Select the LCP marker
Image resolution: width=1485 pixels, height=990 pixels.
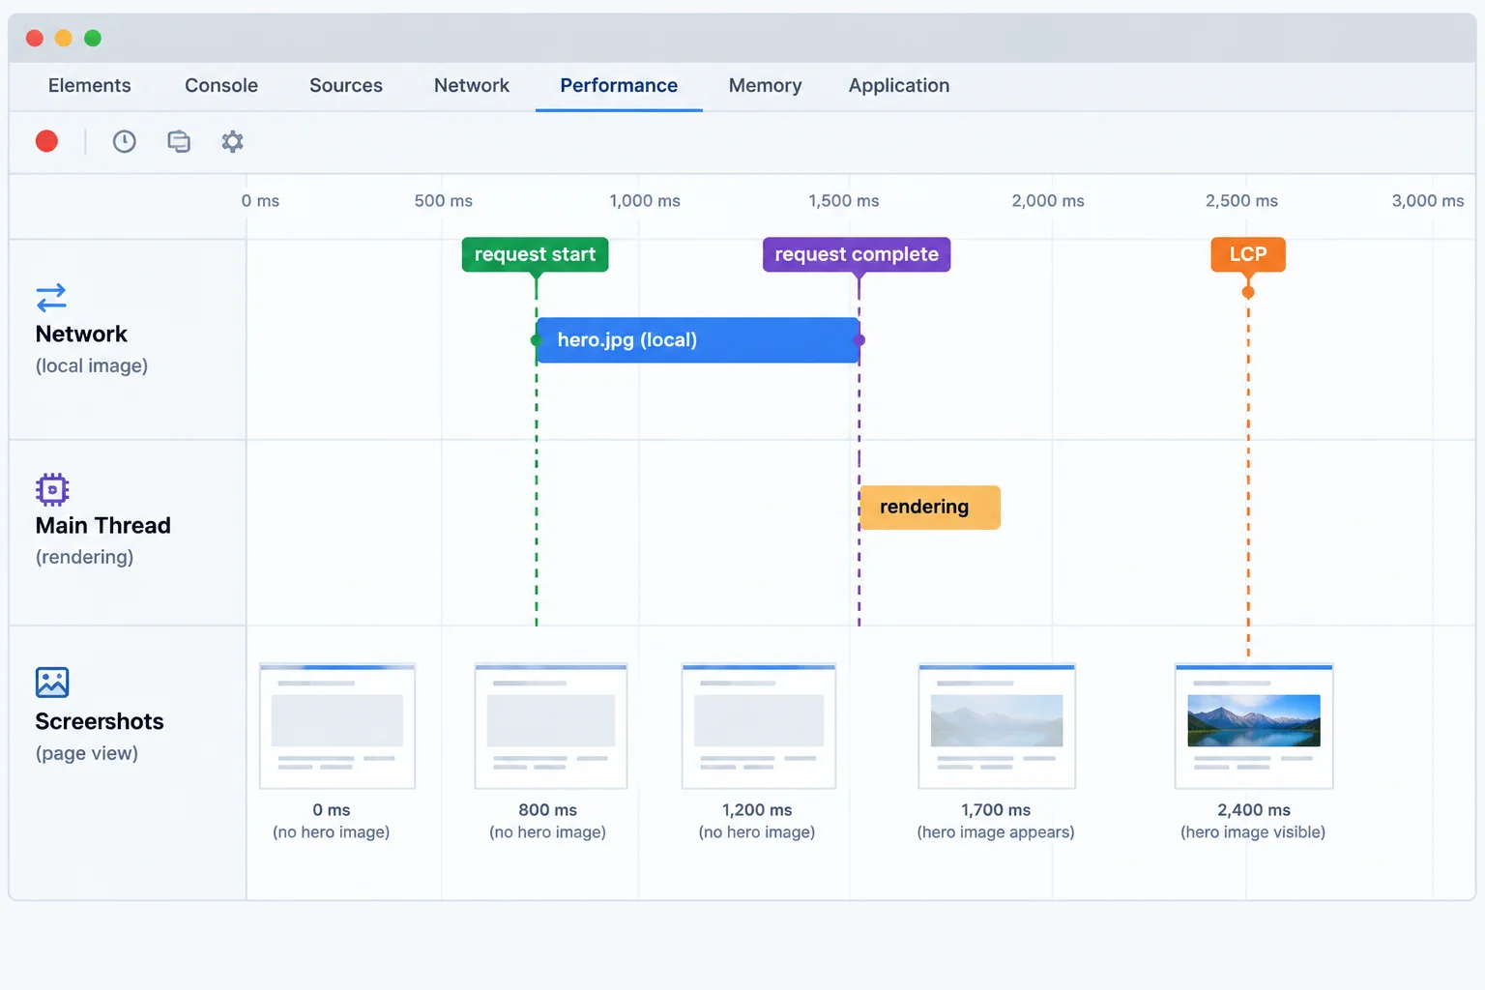click(1248, 254)
